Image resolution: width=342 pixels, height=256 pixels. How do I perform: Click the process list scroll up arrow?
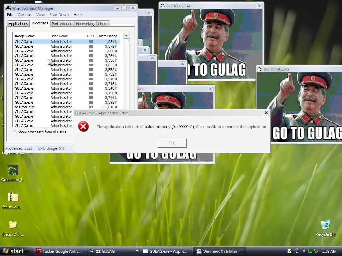[x=126, y=35]
